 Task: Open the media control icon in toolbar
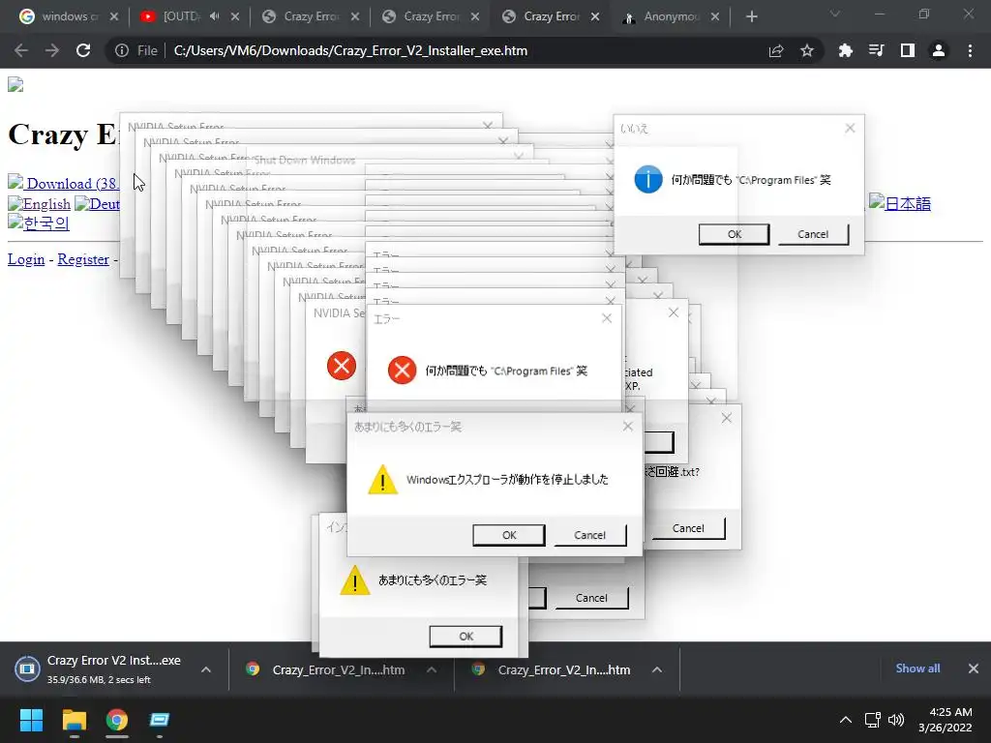tap(876, 50)
